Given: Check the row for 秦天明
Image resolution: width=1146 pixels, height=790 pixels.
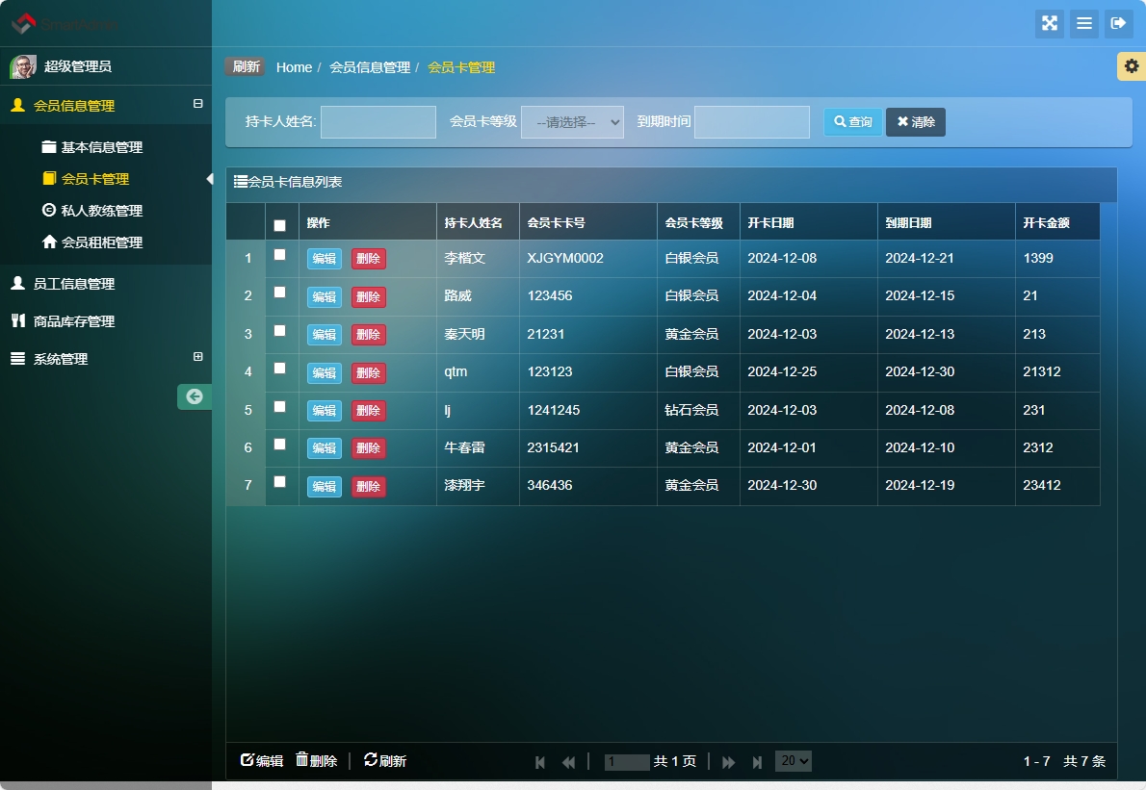Looking at the screenshot, I should click(x=279, y=330).
